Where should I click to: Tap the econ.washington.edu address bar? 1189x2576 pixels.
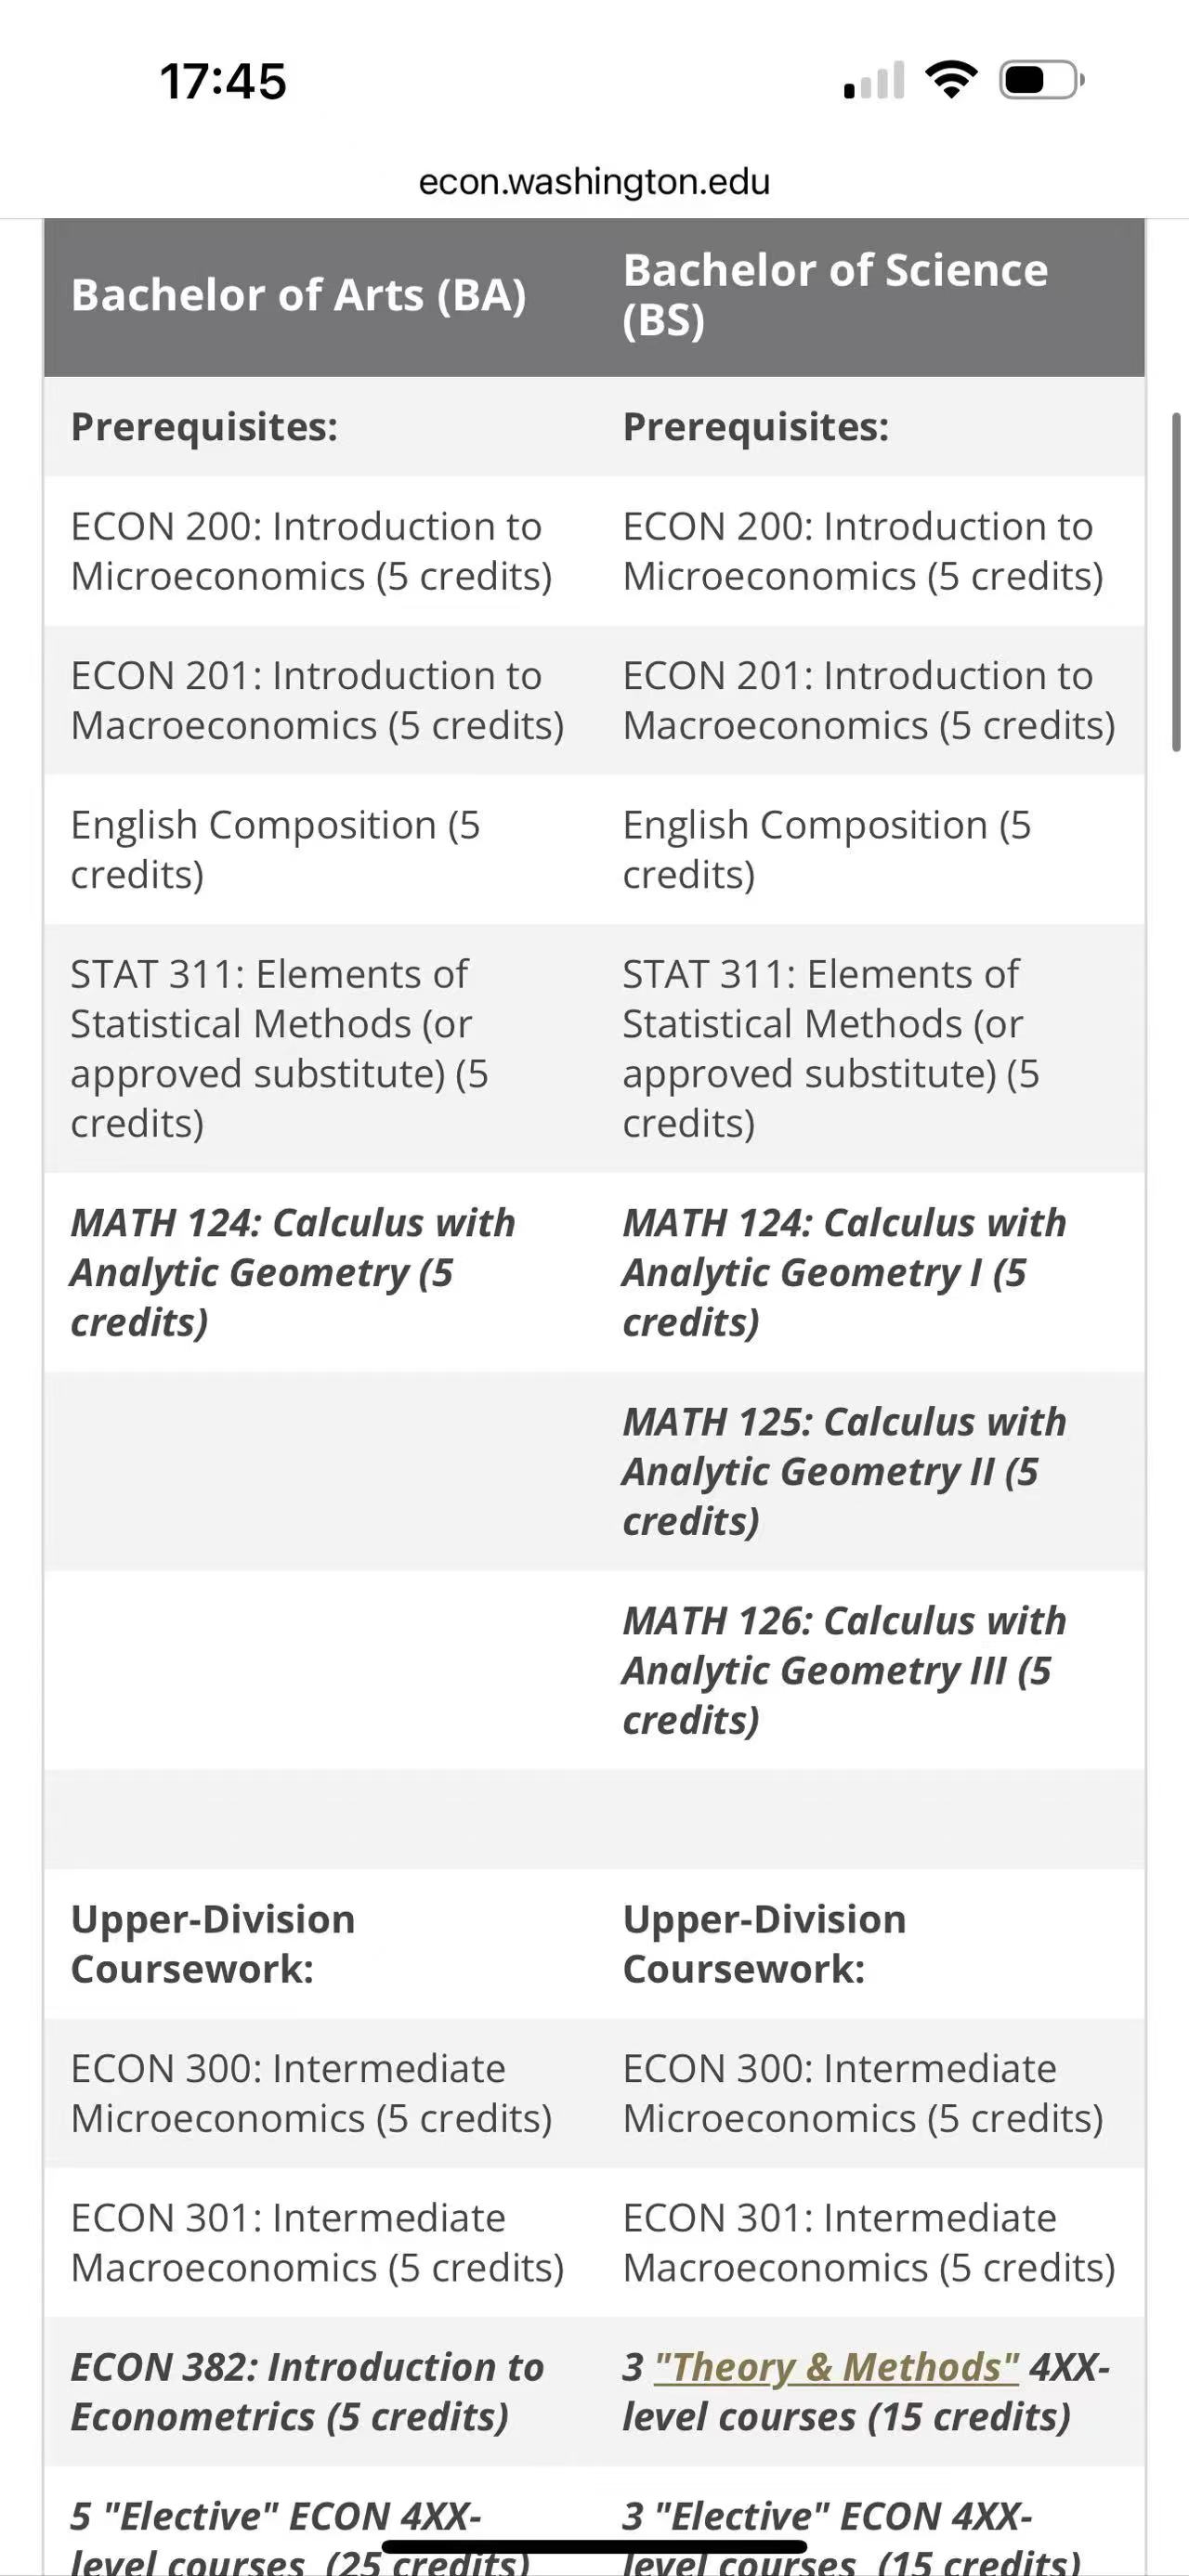(x=594, y=182)
